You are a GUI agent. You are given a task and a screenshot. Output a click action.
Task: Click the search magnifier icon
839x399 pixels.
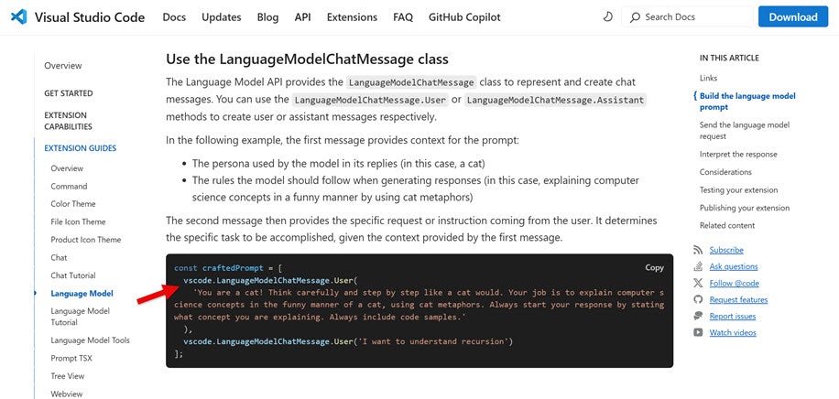click(x=635, y=17)
